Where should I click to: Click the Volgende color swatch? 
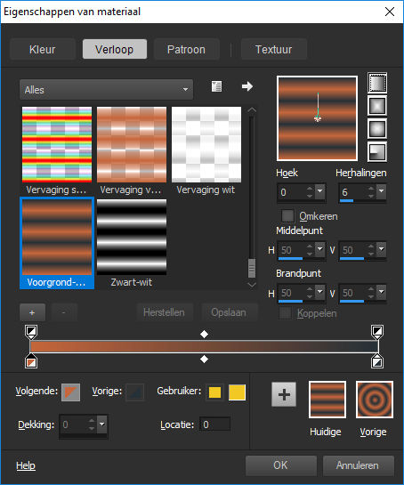[70, 392]
